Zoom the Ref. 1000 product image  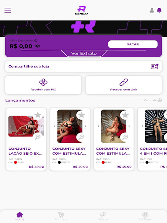37,137
